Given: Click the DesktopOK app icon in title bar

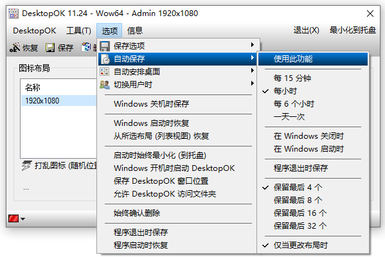Looking at the screenshot, I should 13,13.
